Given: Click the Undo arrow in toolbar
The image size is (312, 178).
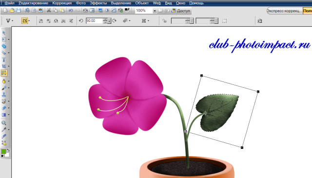Looking at the screenshot, I should pyautogui.click(x=71, y=10).
